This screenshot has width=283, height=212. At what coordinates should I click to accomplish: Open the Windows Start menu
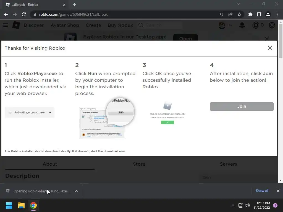pos(9,205)
